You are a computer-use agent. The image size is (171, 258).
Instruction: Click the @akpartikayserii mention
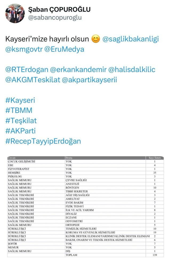point(89,80)
